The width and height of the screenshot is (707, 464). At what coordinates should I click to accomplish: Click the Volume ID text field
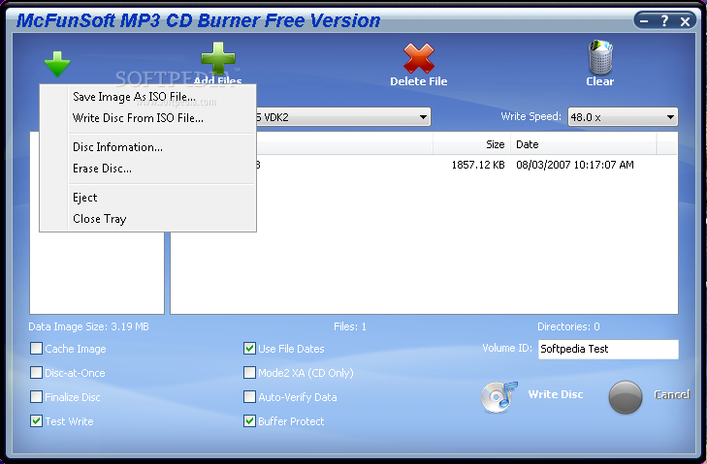[x=608, y=349]
